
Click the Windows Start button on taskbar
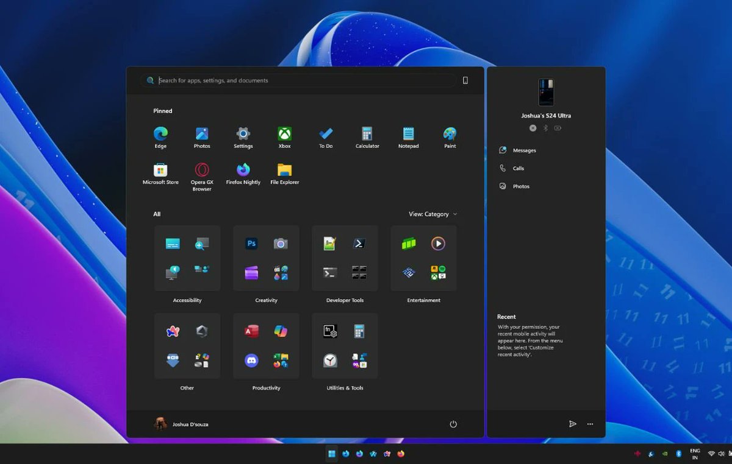tap(332, 454)
